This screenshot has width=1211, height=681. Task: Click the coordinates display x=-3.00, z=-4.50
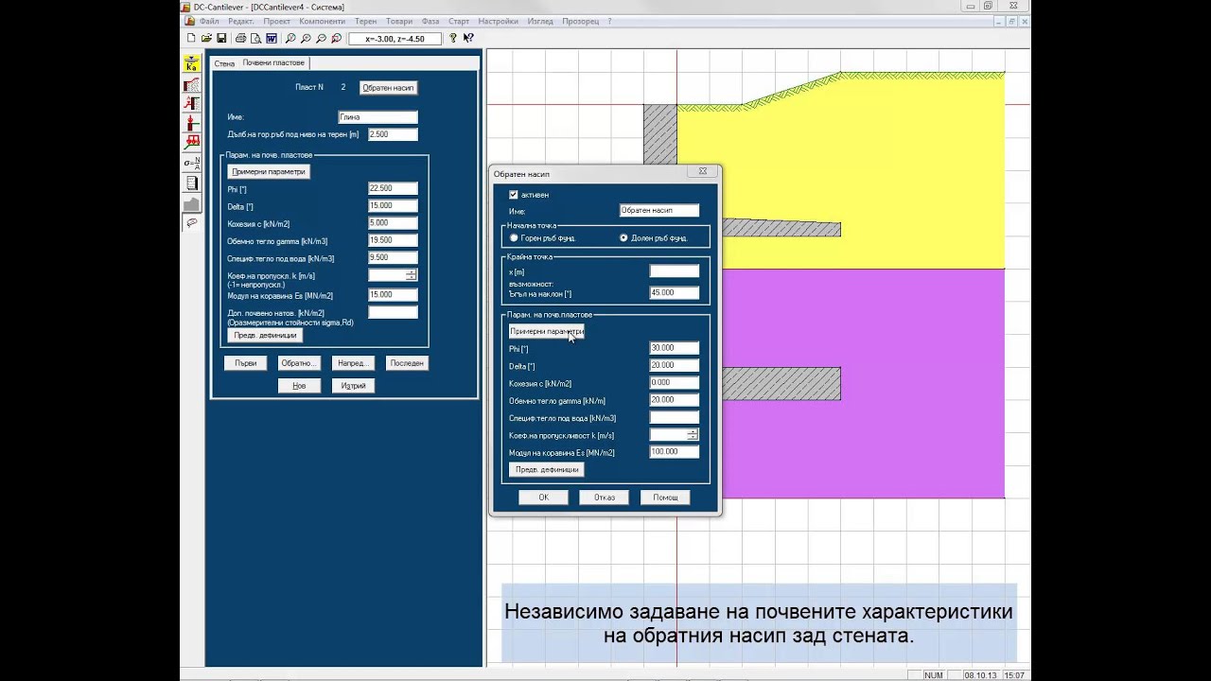click(x=395, y=39)
